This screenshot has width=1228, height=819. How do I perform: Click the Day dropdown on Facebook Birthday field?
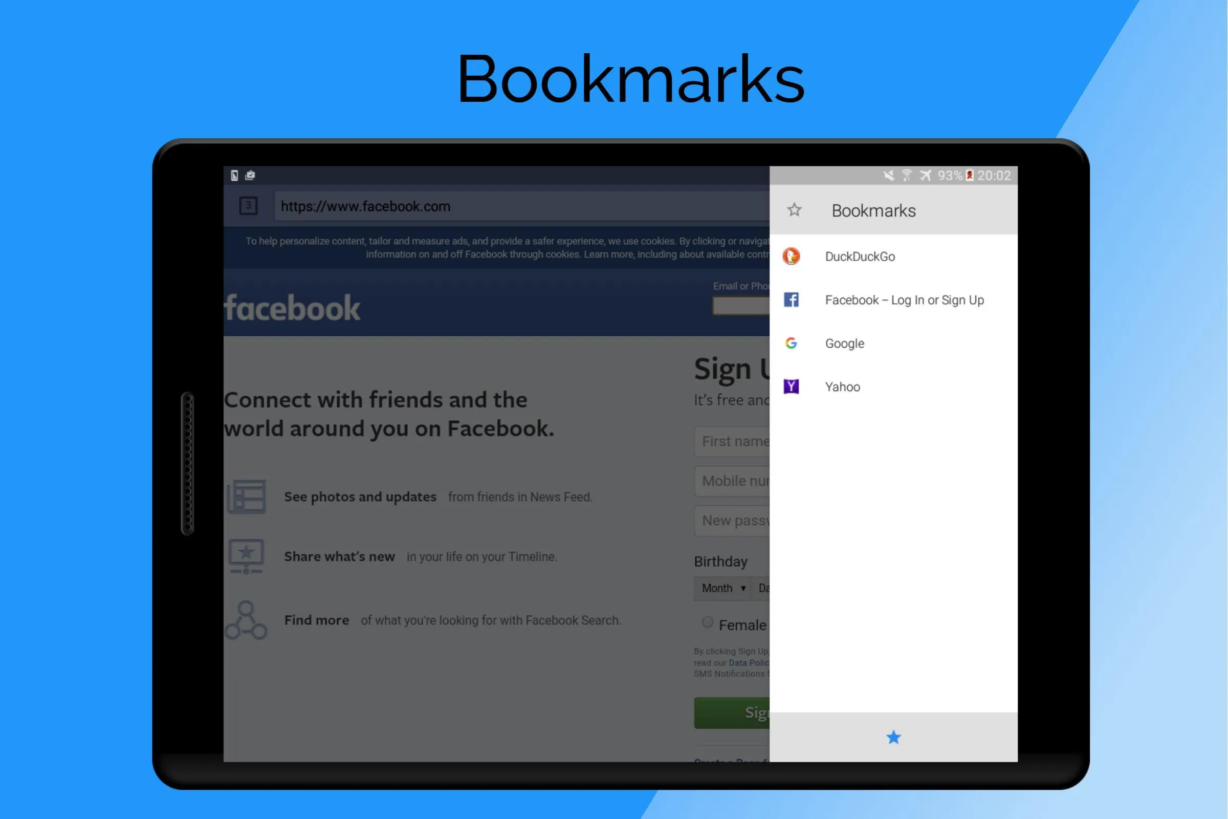click(764, 588)
